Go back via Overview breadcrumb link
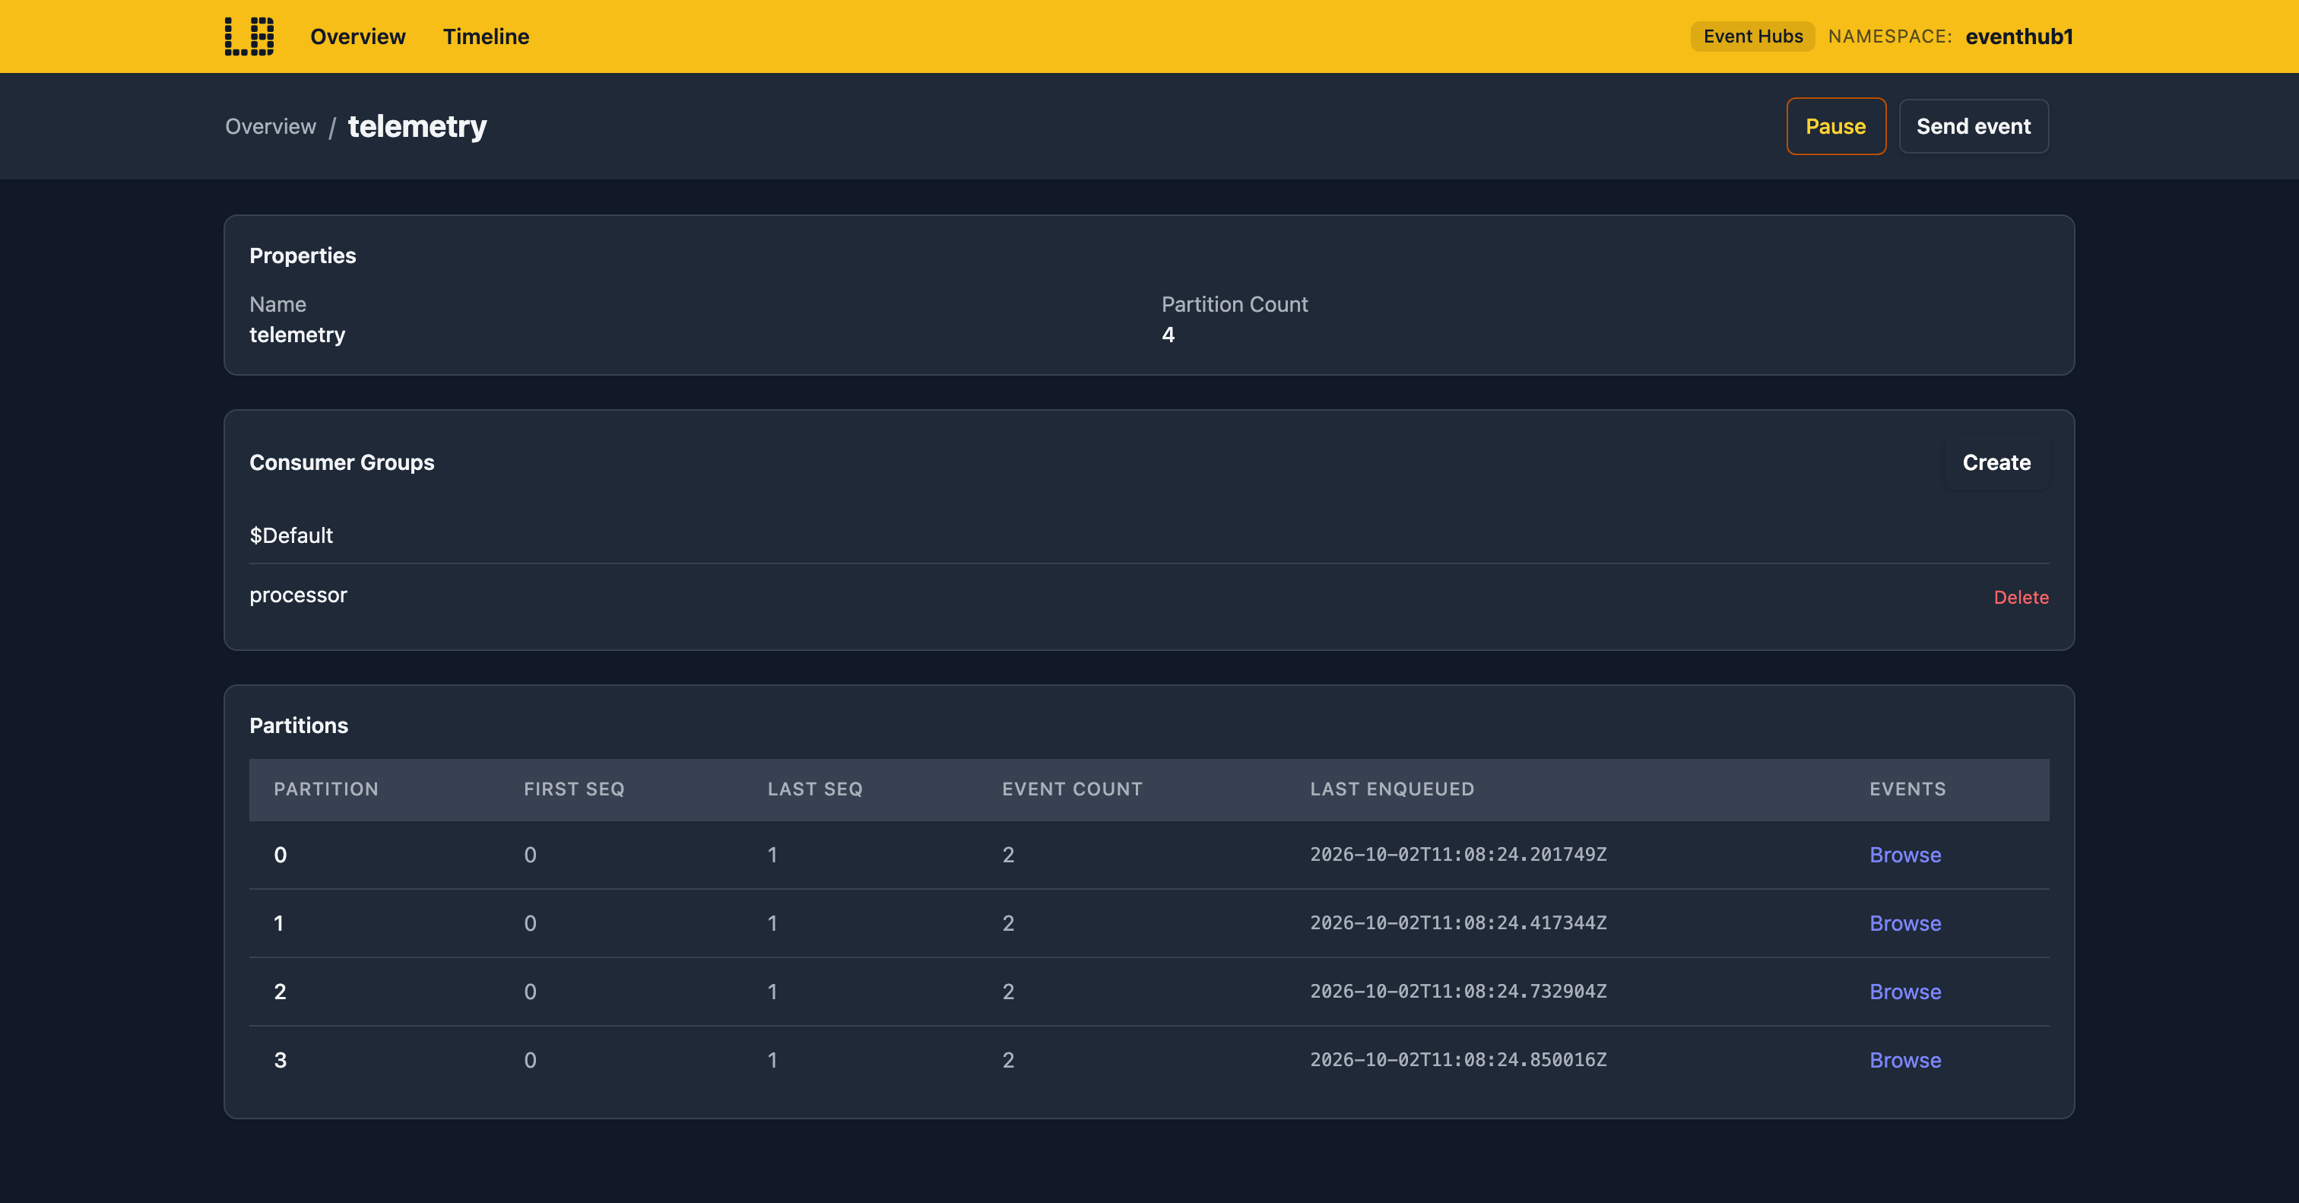This screenshot has height=1203, width=2299. (x=271, y=127)
